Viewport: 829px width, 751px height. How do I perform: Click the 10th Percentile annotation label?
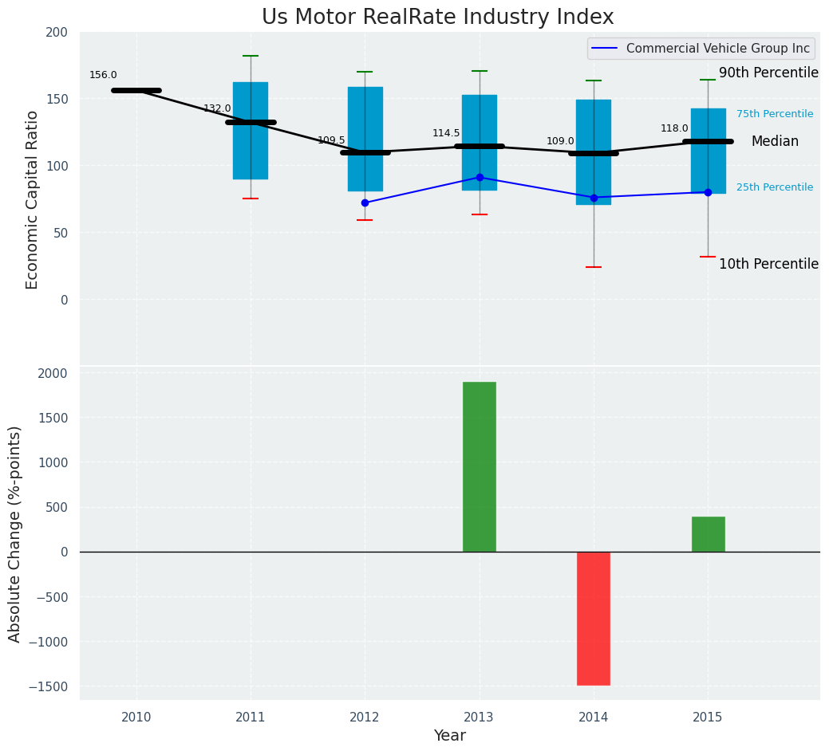pos(768,264)
